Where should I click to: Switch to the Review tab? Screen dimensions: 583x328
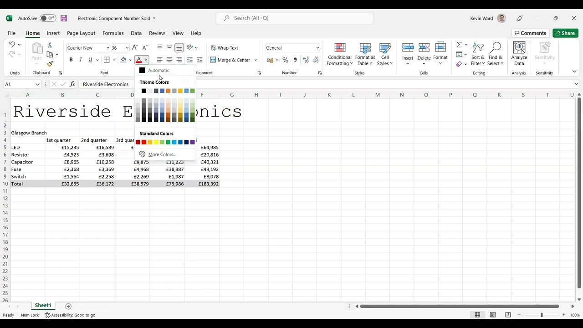pyautogui.click(x=157, y=33)
